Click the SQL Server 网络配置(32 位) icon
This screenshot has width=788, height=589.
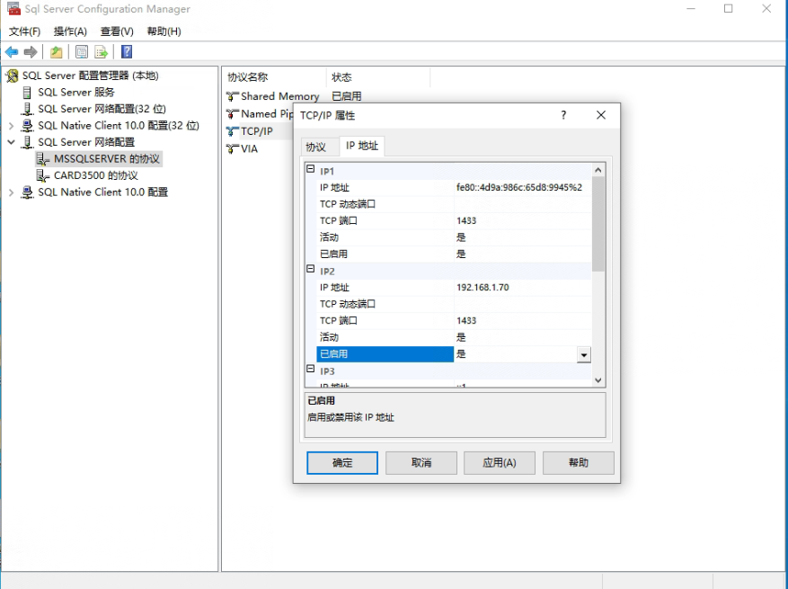tap(27, 109)
